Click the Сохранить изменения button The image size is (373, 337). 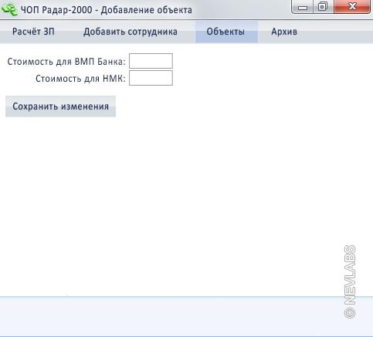point(60,106)
